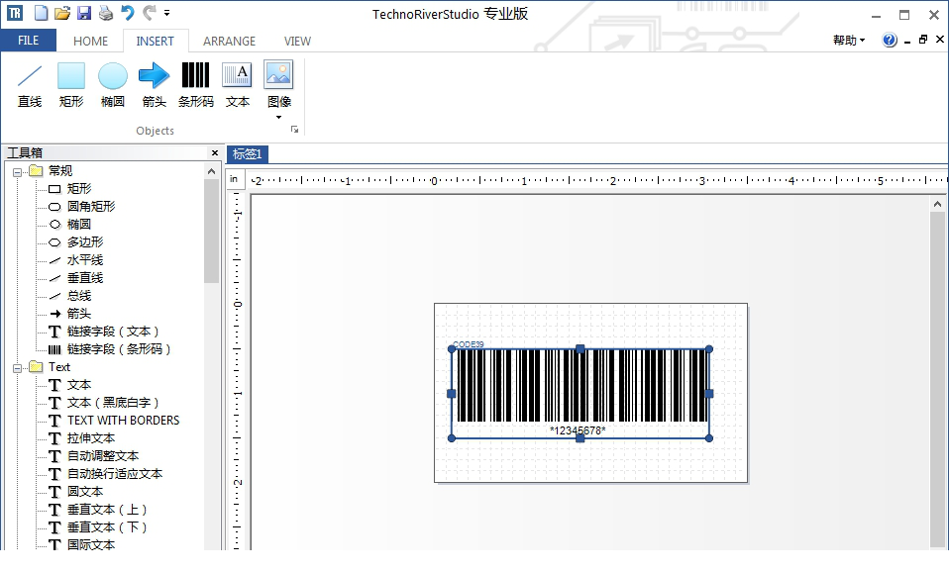Minimize the ribbon document window
This screenshot has width=949, height=572.
907,41
